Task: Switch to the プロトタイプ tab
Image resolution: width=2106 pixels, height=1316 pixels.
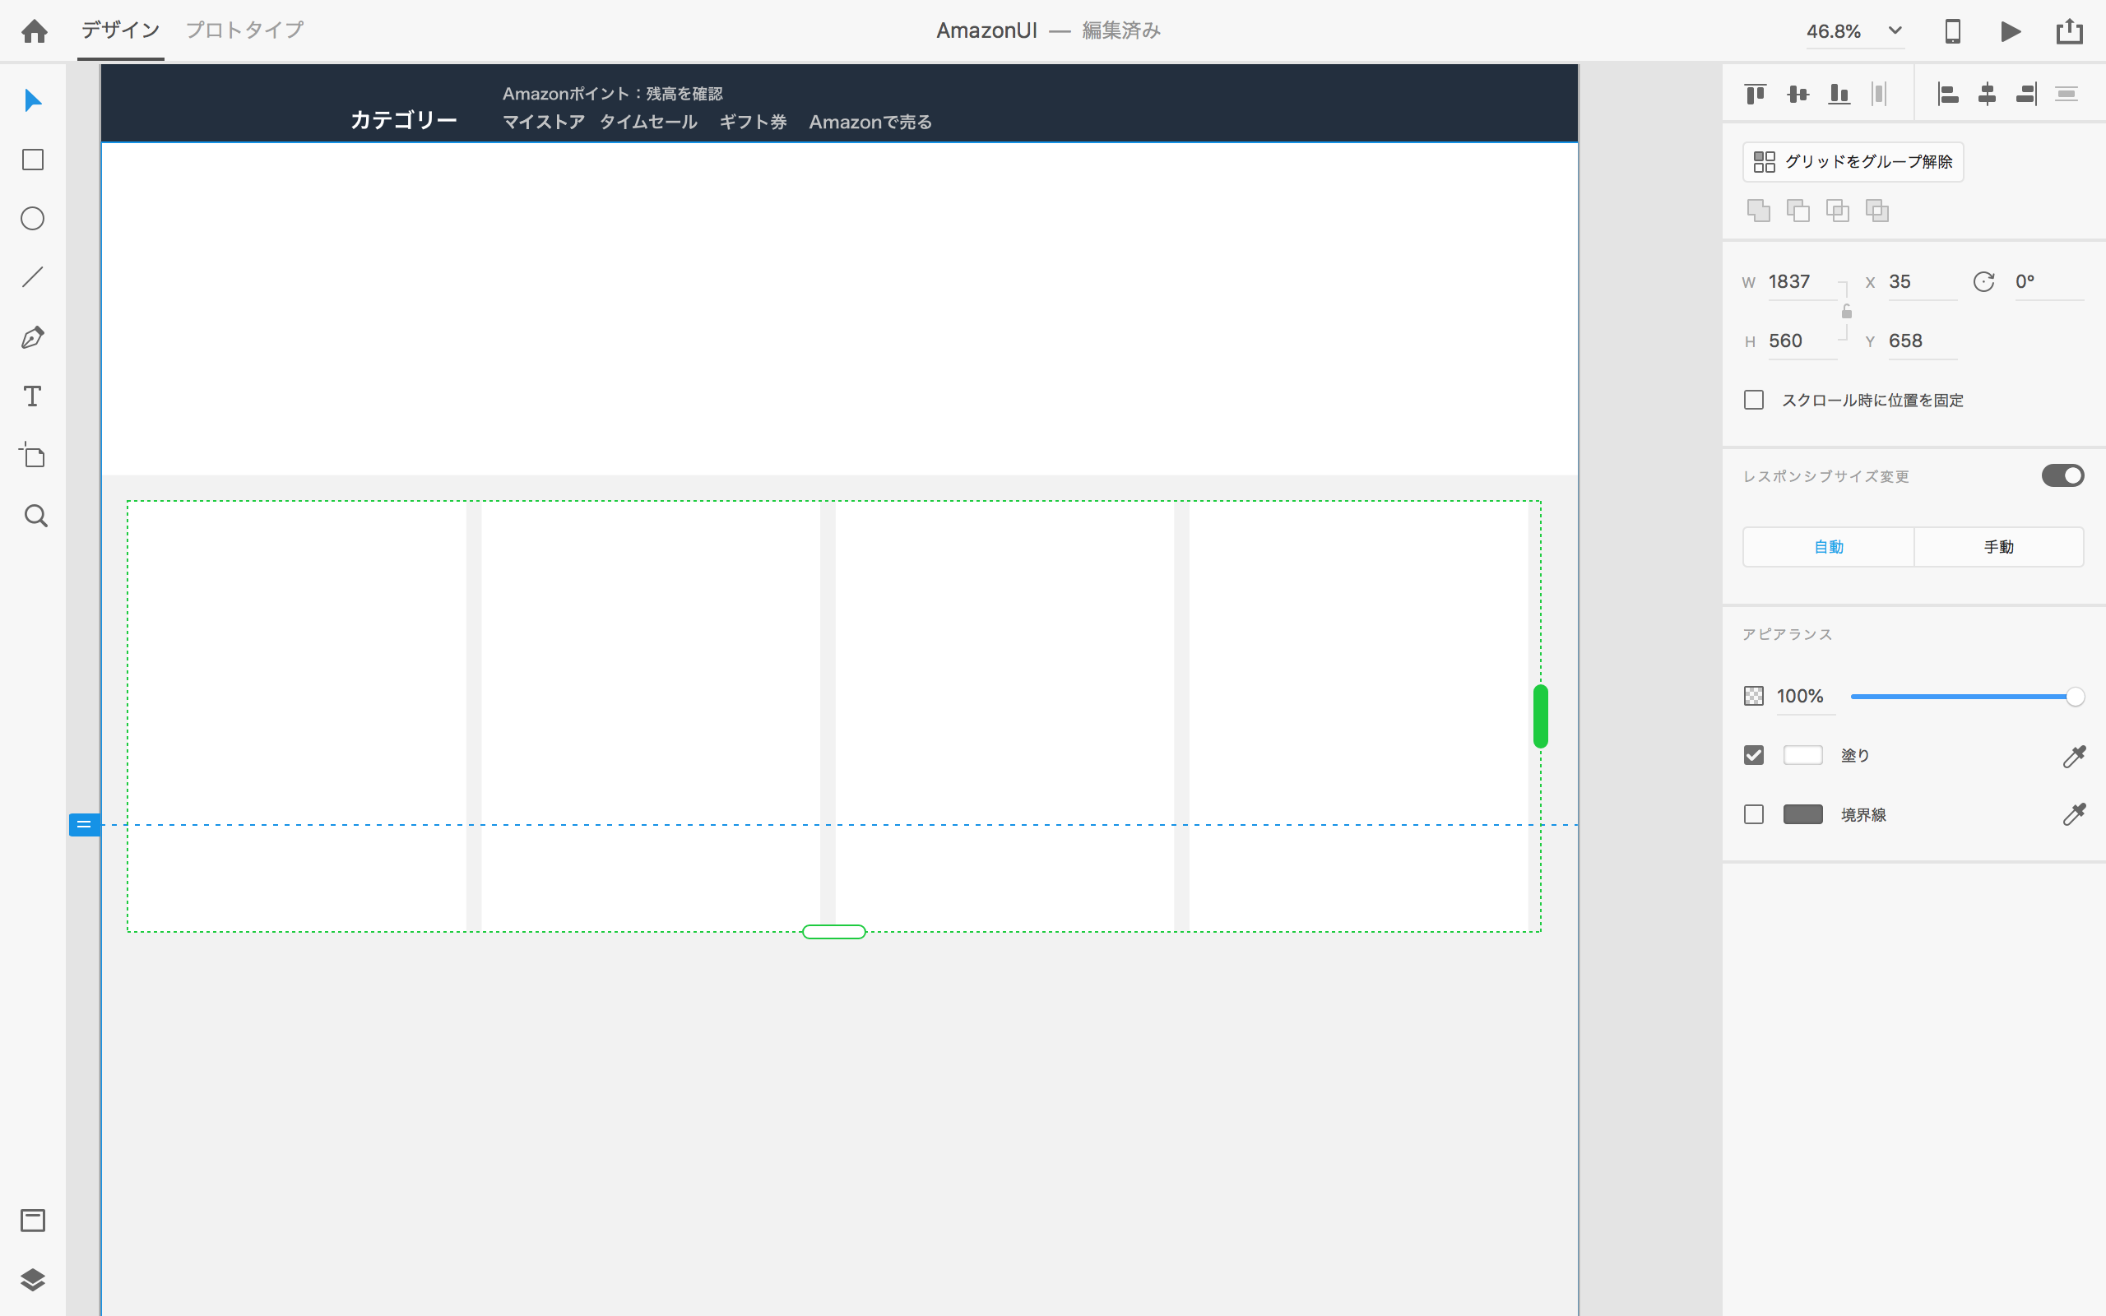Action: pos(244,30)
